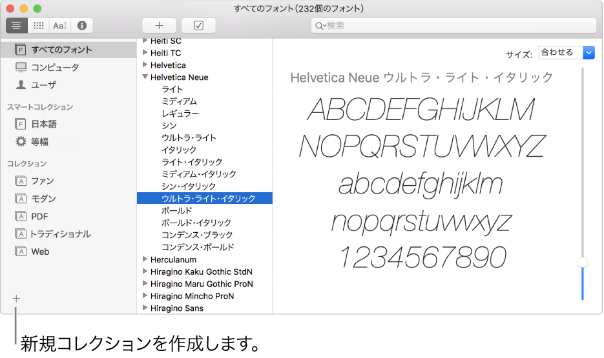Expand Herculanum font family

coord(145,259)
